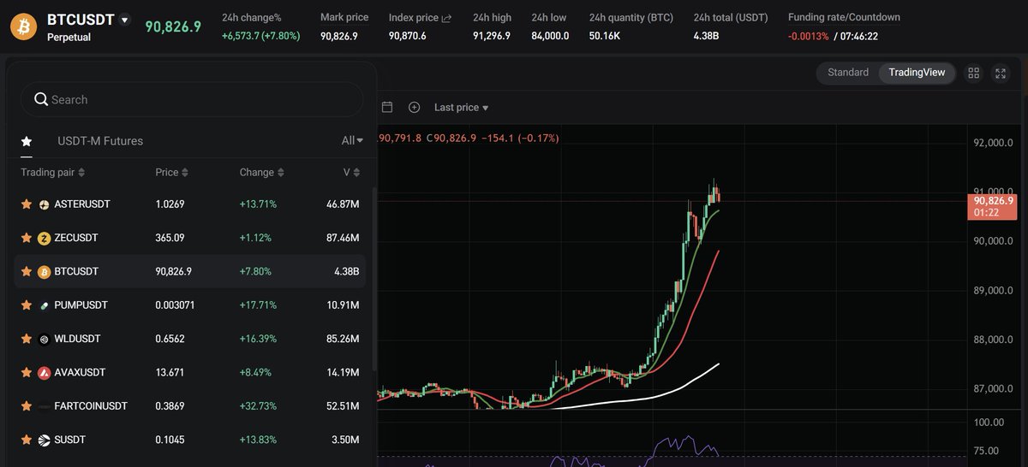Sort the list by Change column
The image size is (1028, 467).
261,173
